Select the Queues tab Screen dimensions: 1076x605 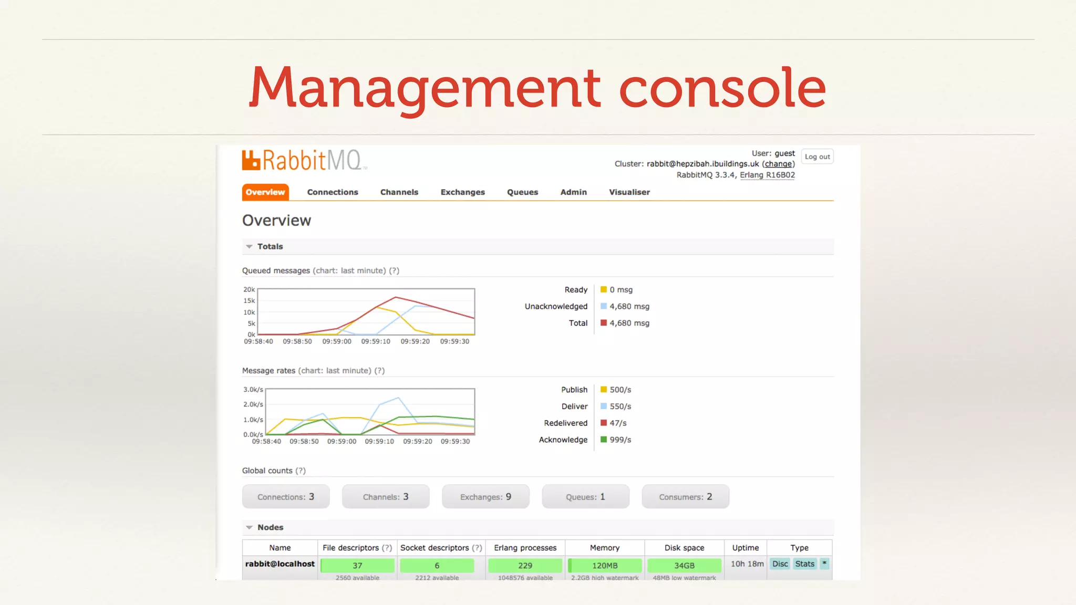522,192
